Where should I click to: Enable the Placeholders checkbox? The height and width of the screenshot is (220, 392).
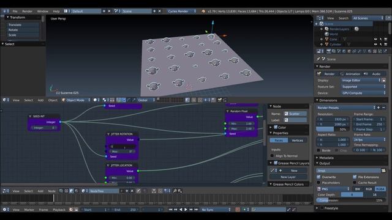[x=318, y=183]
